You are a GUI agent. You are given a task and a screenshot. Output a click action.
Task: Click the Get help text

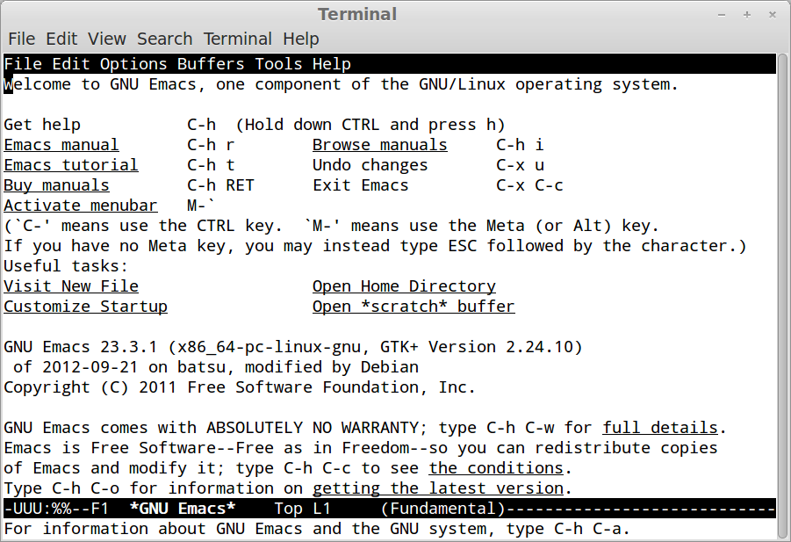tap(42, 125)
